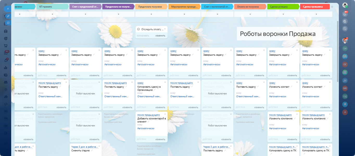Open page in new window icon
Image resolution: width=355 pixels, height=156 pixels.
(x=8, y=23)
